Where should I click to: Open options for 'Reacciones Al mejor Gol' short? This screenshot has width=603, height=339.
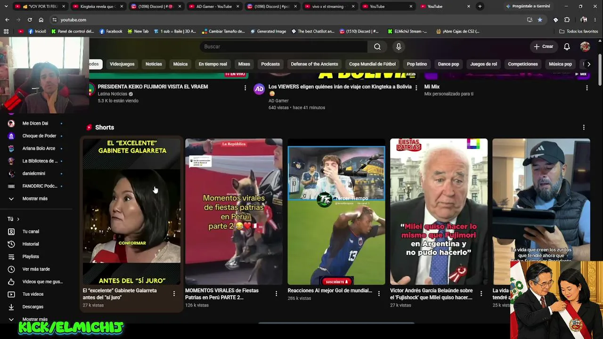pyautogui.click(x=379, y=294)
